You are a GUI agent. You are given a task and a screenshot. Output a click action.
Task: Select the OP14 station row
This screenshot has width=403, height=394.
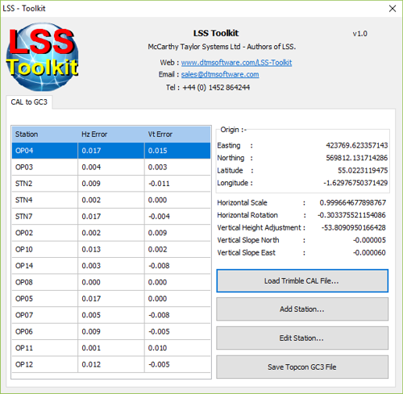[x=111, y=266]
